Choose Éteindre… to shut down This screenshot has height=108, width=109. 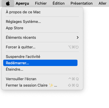tap(40, 69)
